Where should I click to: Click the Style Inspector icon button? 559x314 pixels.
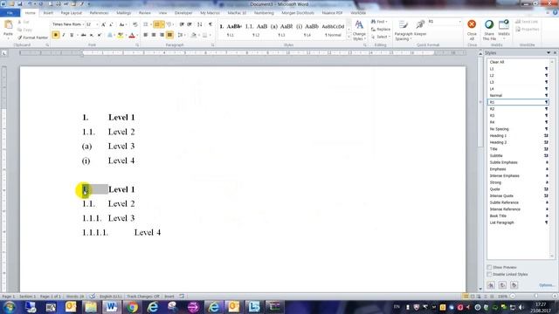[502, 285]
